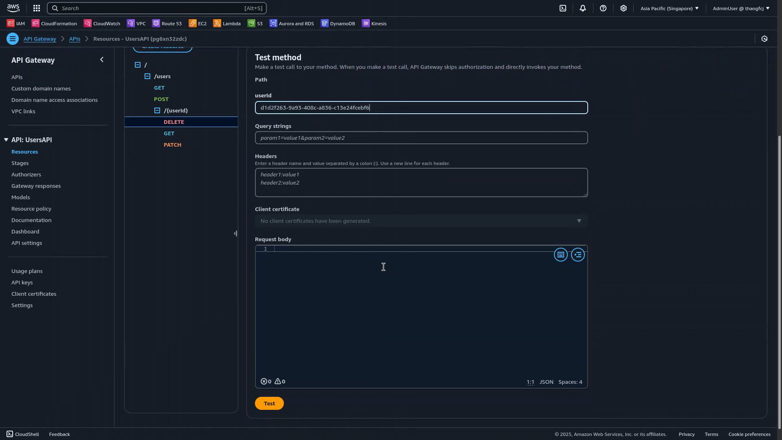This screenshot has height=440, width=782.
Task: Focus the userId path input field
Action: click(421, 108)
